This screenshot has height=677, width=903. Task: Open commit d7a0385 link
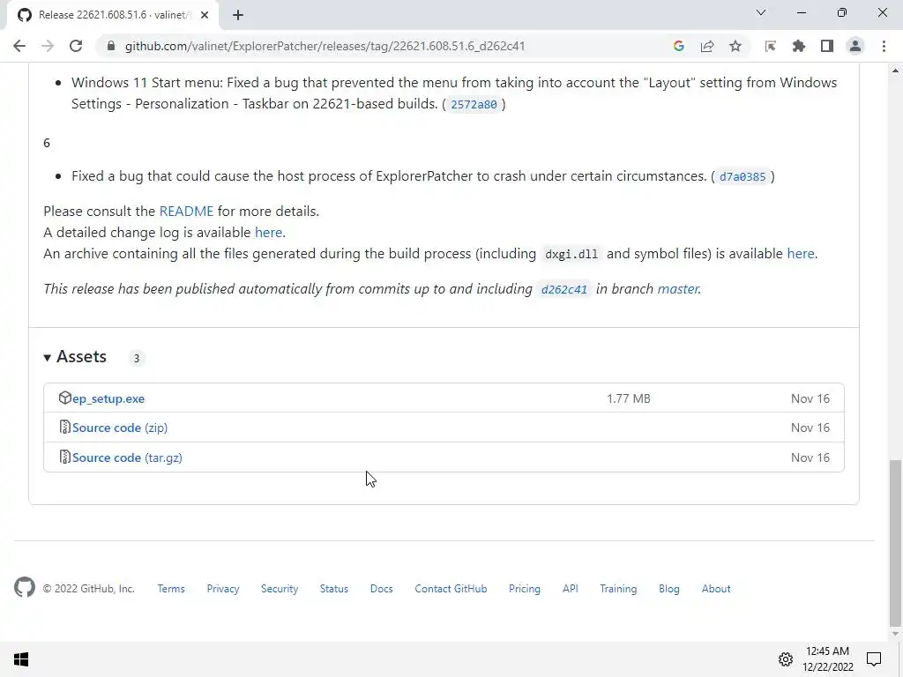tap(743, 176)
